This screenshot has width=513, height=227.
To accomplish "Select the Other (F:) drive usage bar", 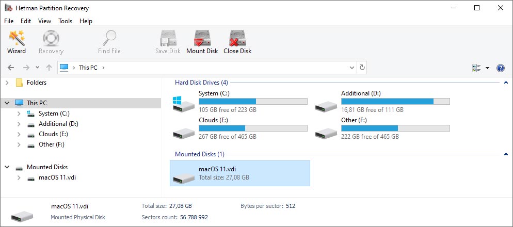I will pyautogui.click(x=395, y=128).
